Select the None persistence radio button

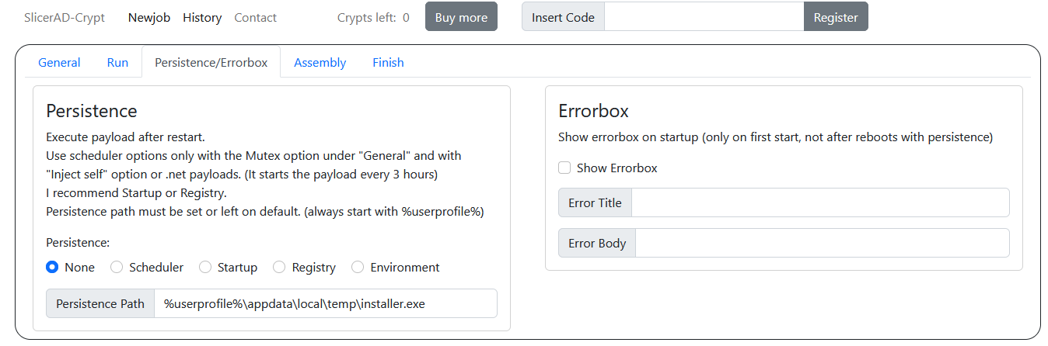pos(52,267)
